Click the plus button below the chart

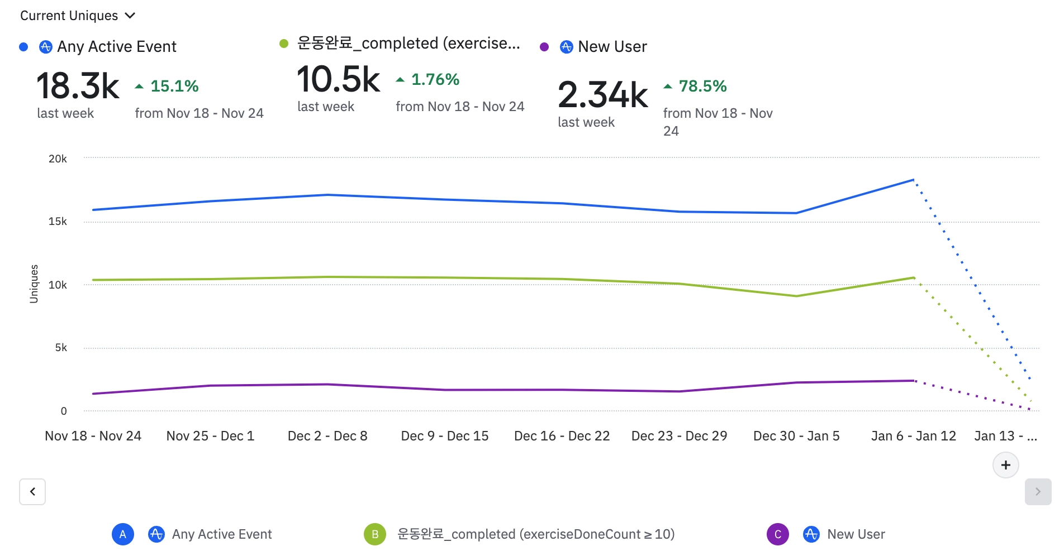pyautogui.click(x=1005, y=465)
